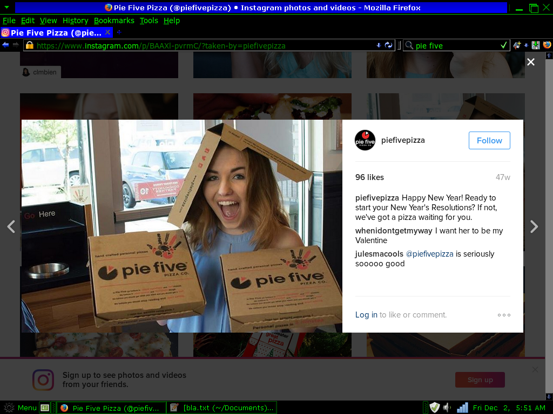
Task: Click the padlock site identity icon
Action: (x=30, y=45)
